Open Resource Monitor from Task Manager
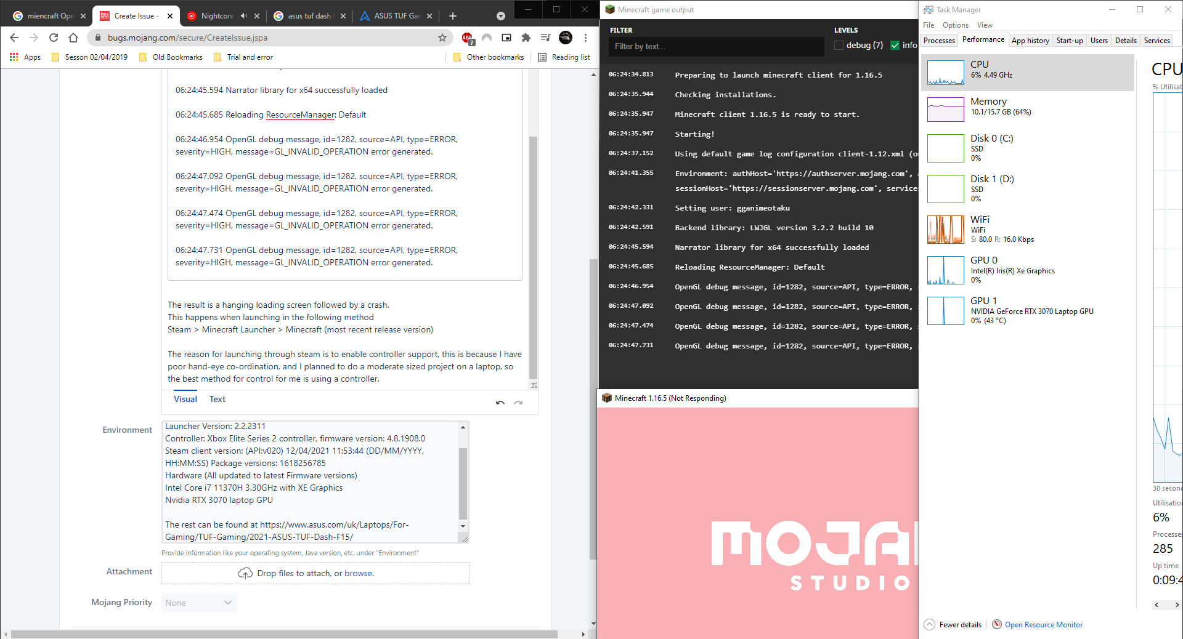This screenshot has height=639, width=1183. point(1043,625)
